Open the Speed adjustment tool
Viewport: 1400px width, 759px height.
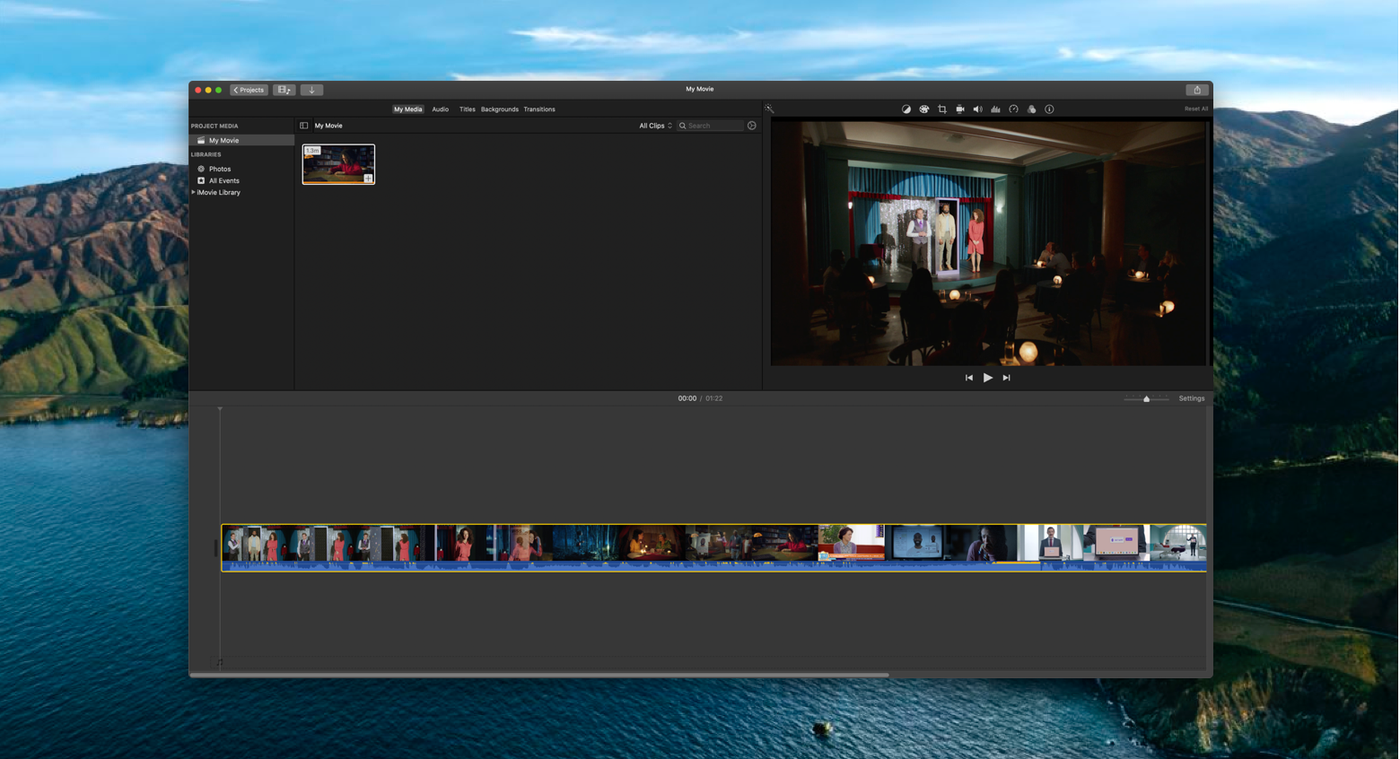click(x=1014, y=109)
